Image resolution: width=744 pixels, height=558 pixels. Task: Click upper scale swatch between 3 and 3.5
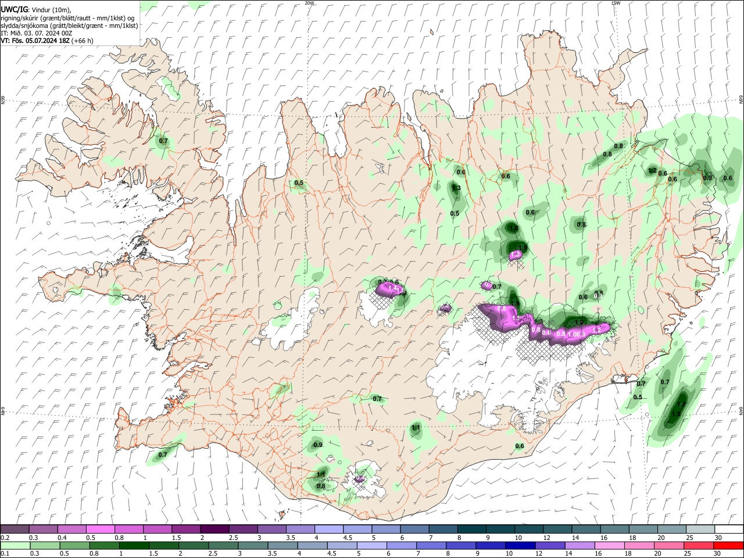(x=271, y=529)
